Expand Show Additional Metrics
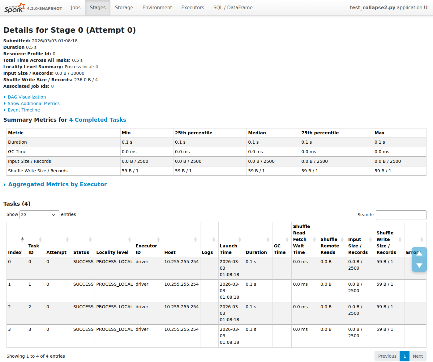This screenshot has width=433, height=362. point(33,103)
